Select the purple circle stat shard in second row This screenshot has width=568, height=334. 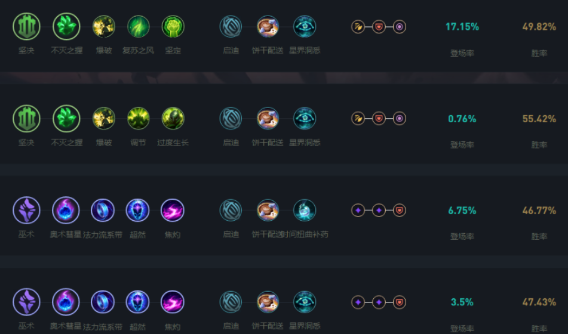tap(399, 118)
